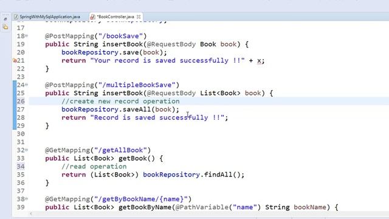Image resolution: width=389 pixels, height=219 pixels.
Task: Click the List<Book> parameter type on line 25
Action: [220, 93]
